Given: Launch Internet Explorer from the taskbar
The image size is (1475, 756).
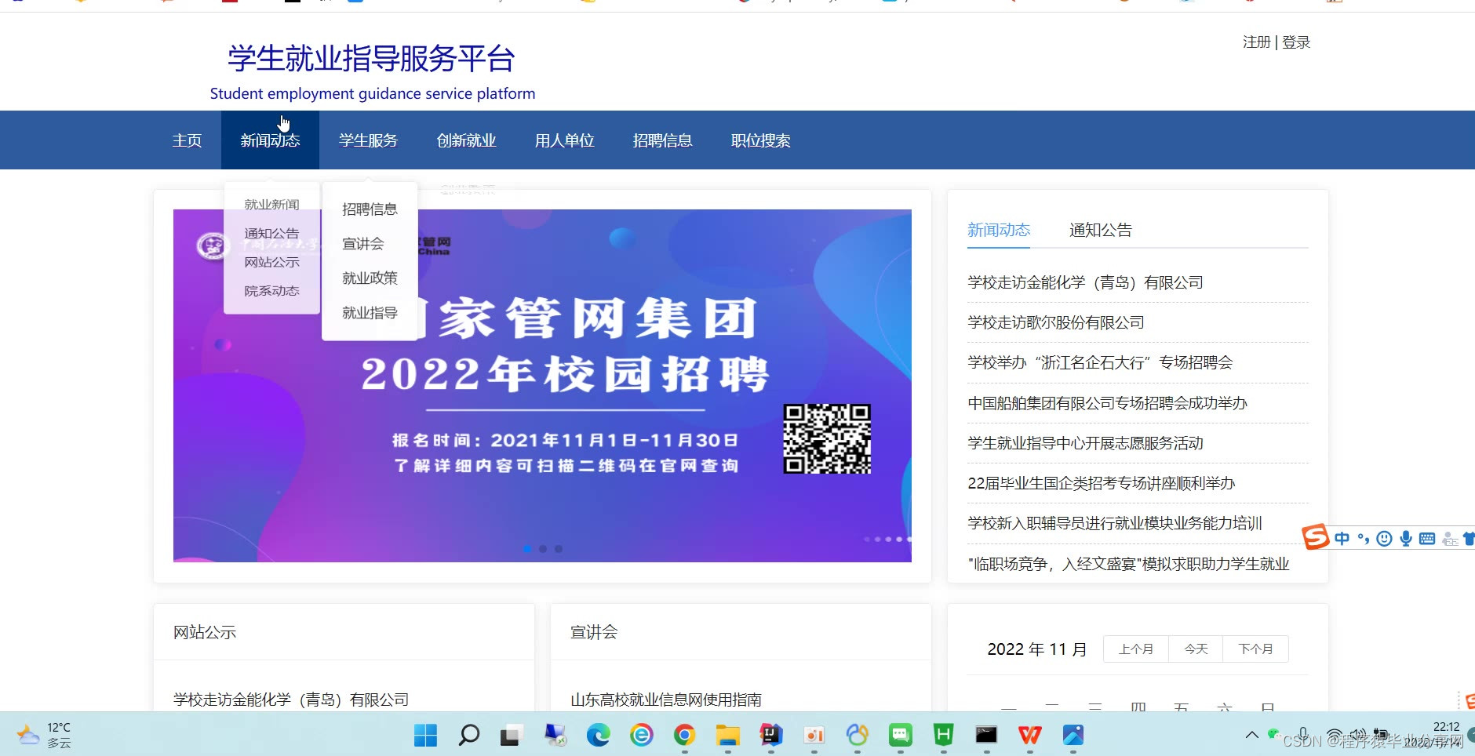Looking at the screenshot, I should coord(641,735).
